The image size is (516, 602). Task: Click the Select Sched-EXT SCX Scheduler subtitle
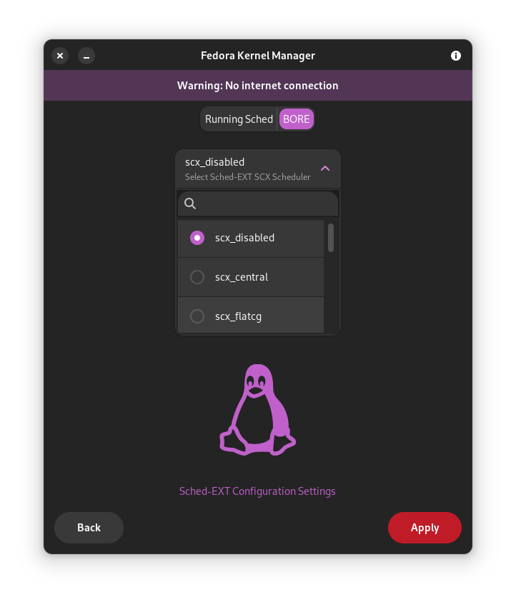[248, 177]
